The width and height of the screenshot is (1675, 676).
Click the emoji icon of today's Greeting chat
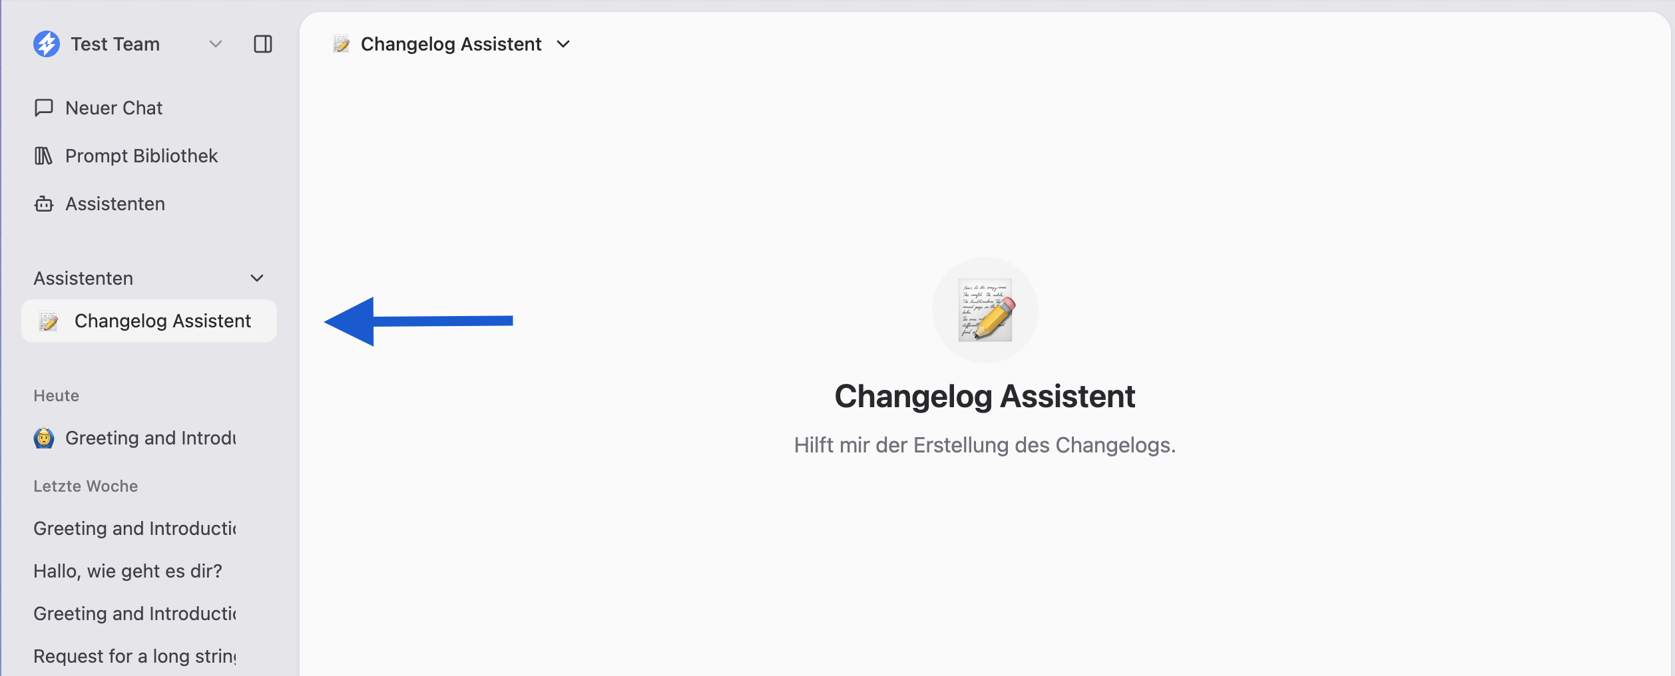[44, 438]
